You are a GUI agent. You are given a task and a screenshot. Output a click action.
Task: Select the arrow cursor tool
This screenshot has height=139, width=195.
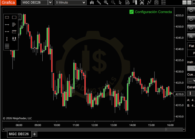[120, 3]
